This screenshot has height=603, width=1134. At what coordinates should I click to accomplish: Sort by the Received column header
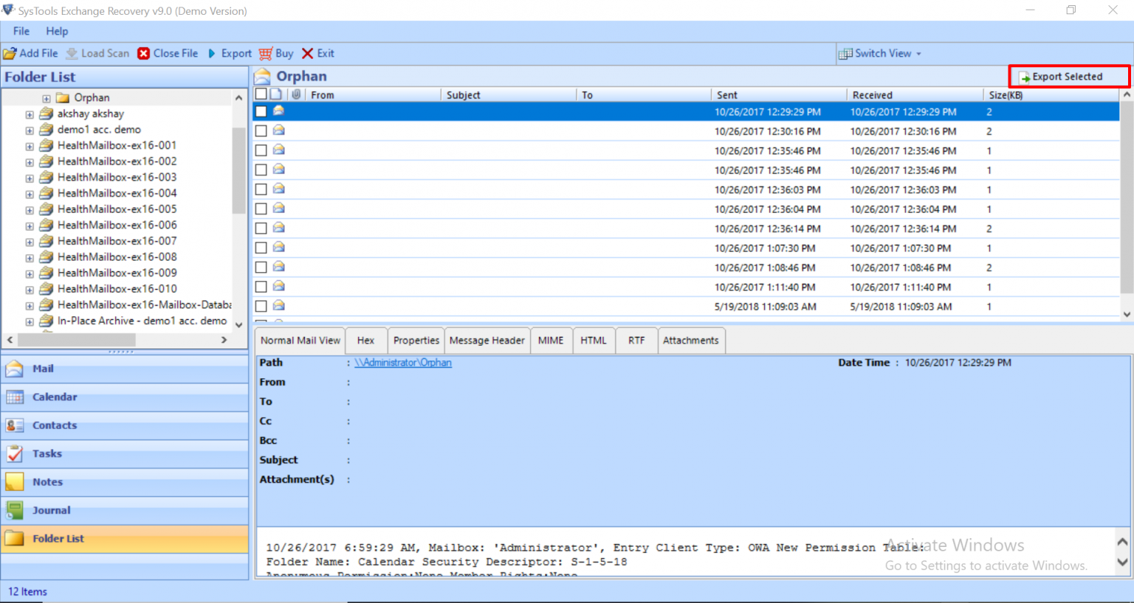[914, 95]
